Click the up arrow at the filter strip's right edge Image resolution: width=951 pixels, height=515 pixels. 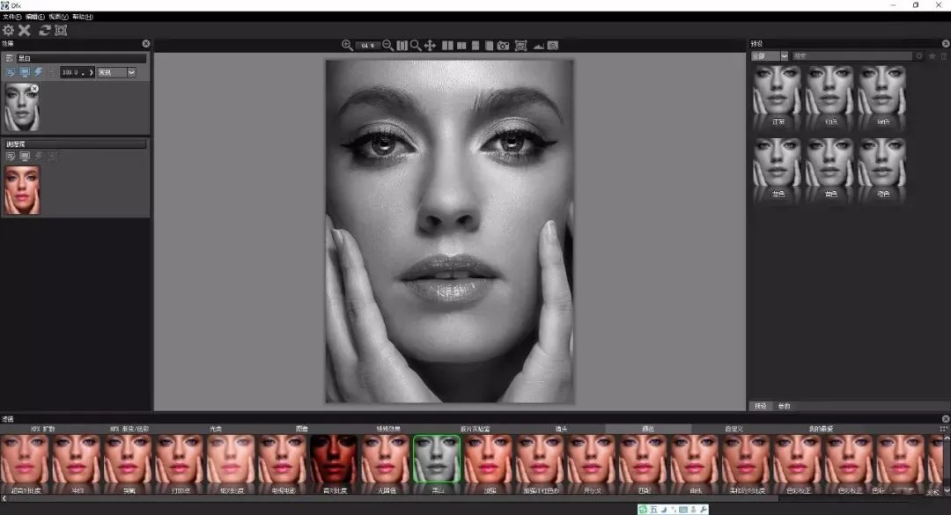[x=947, y=438]
